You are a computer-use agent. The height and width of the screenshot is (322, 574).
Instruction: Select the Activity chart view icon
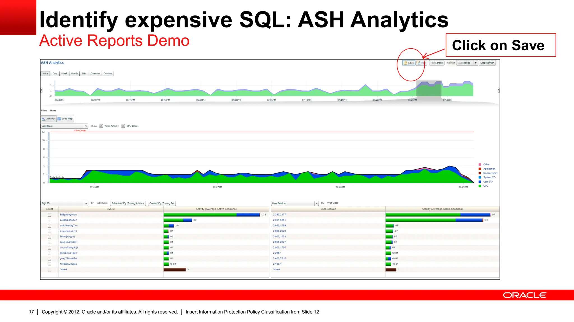tap(44, 119)
